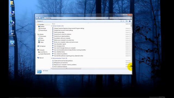
Task: Open the Documents library
Action: click(x=43, y=36)
